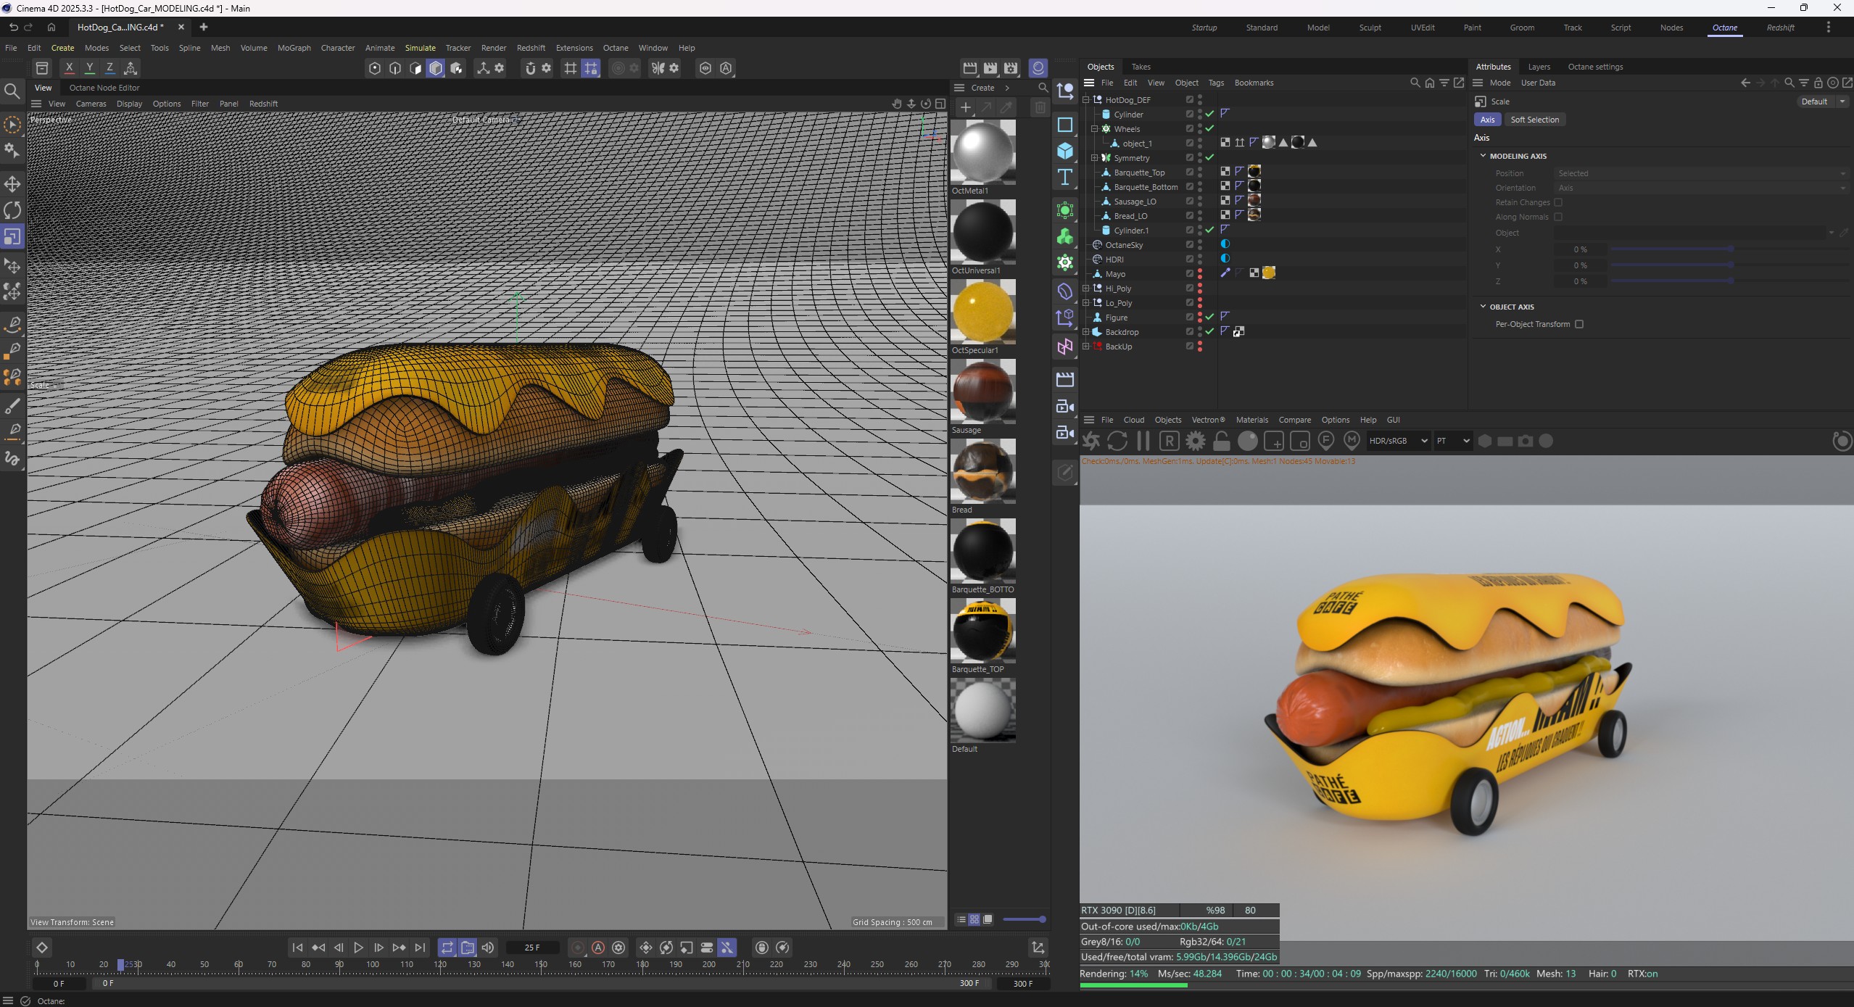Select the Rotate tool in left toolbar
The height and width of the screenshot is (1007, 1854).
click(x=12, y=210)
